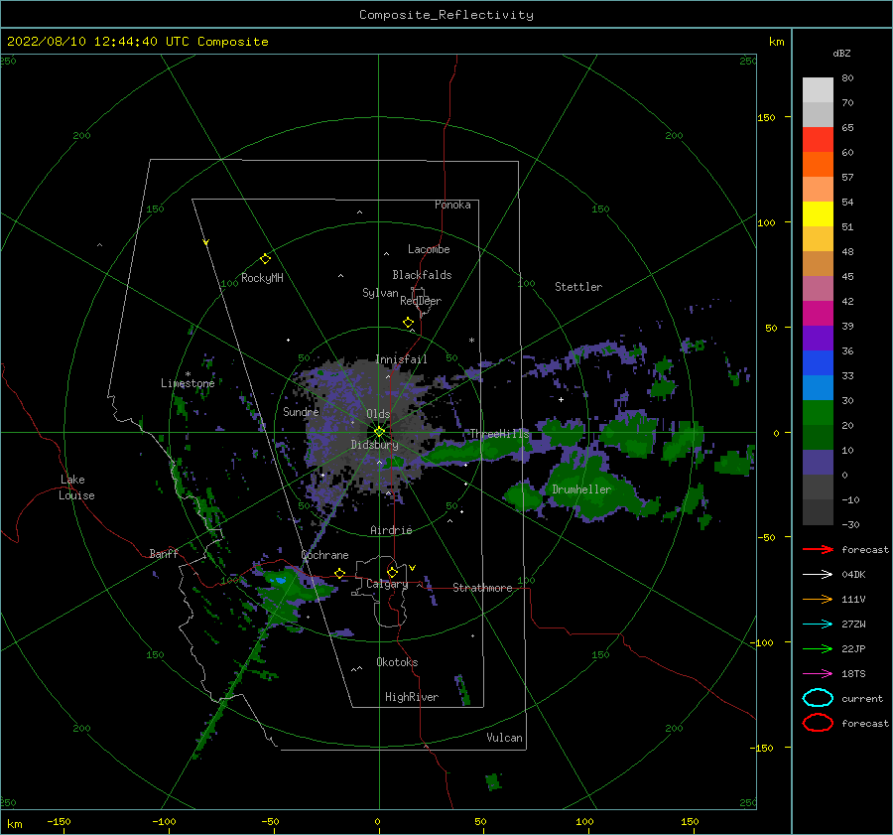Click the Cochrane label

(324, 555)
